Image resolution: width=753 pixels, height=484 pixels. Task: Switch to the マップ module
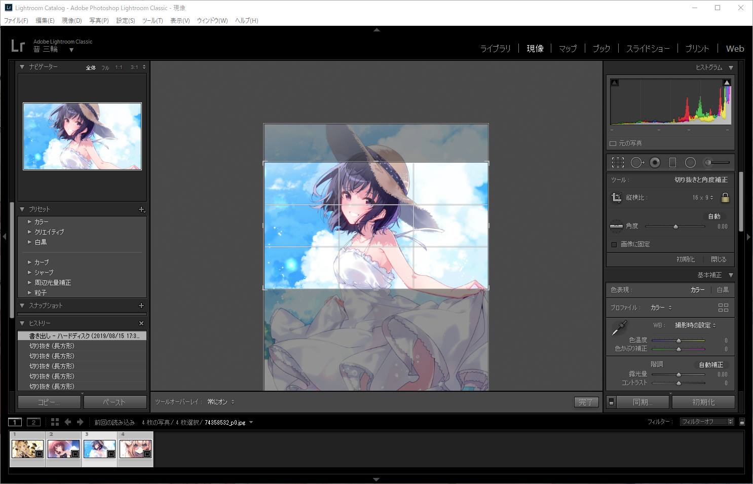(568, 49)
